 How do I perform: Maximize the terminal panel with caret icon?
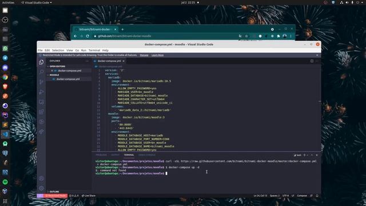312,155
